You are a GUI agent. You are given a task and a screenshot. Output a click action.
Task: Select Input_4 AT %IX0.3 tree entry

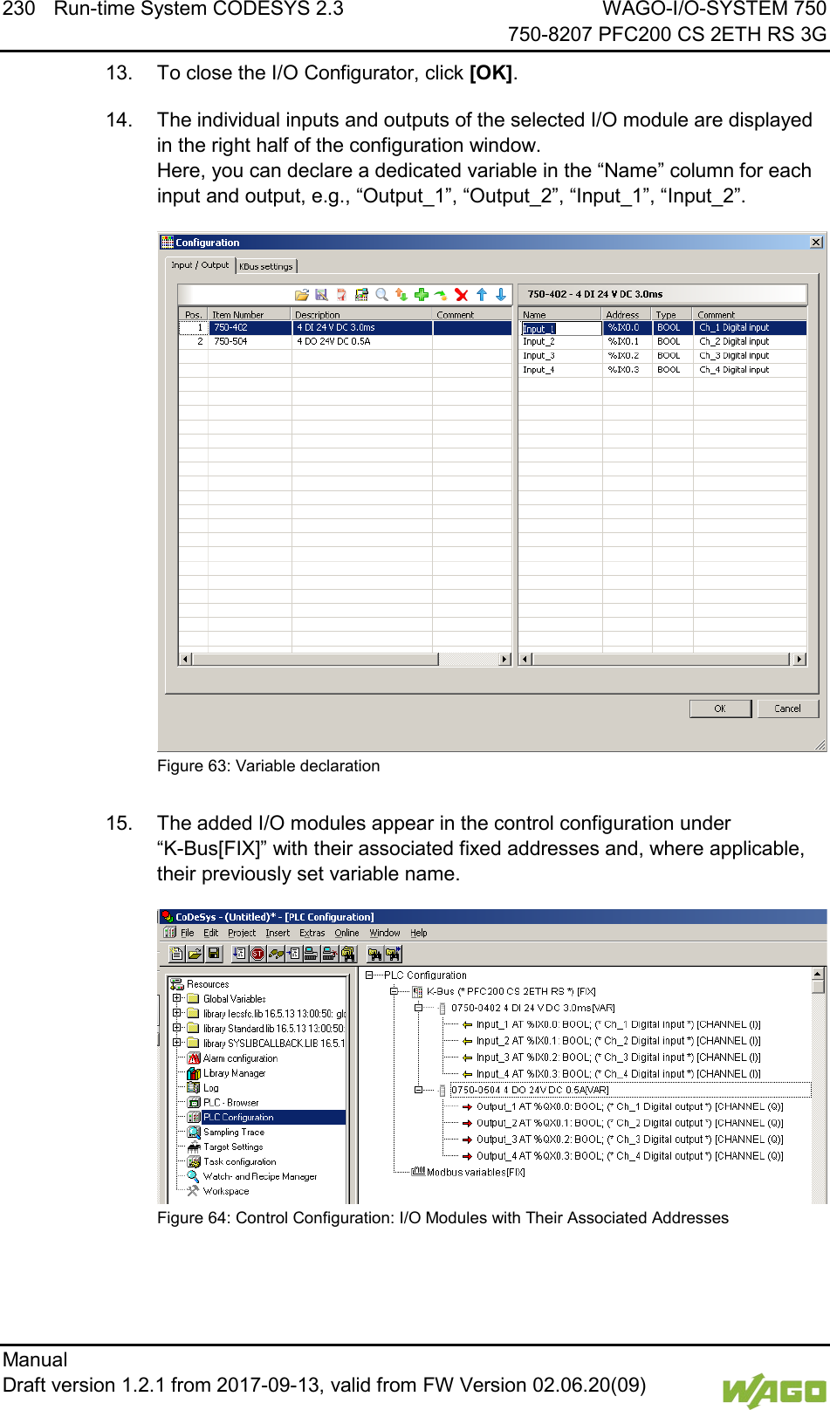tap(618, 1073)
